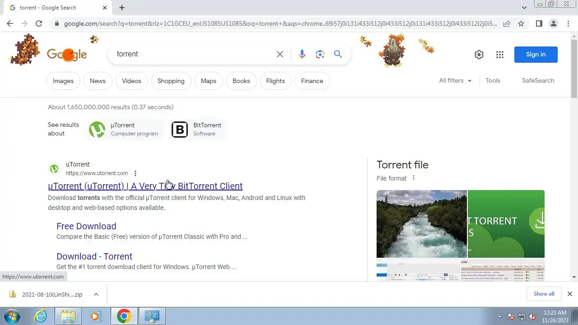Click the Torrent file panel heading
Screen dimensions: 578x325
[x=402, y=165]
